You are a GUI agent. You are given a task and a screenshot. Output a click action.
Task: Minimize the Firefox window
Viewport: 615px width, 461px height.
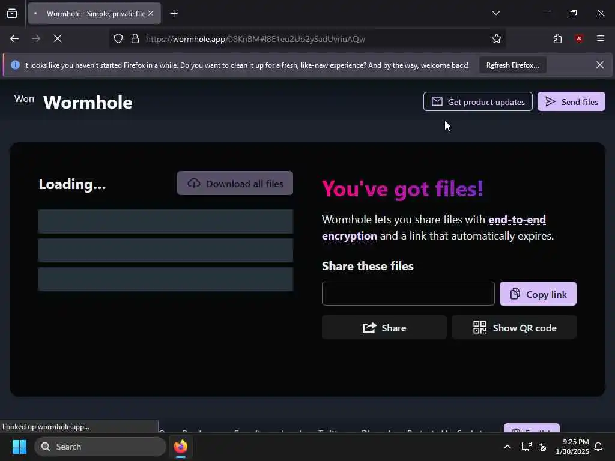[x=545, y=13]
